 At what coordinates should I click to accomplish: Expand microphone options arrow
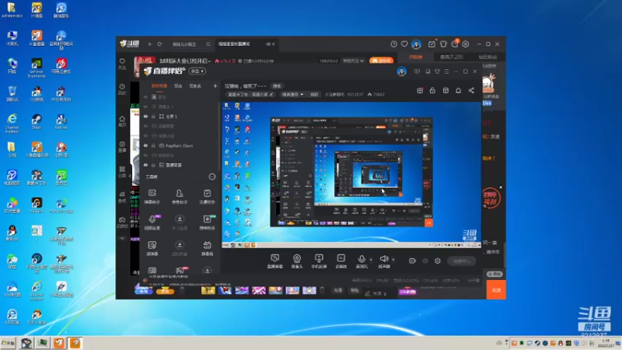tap(371, 260)
